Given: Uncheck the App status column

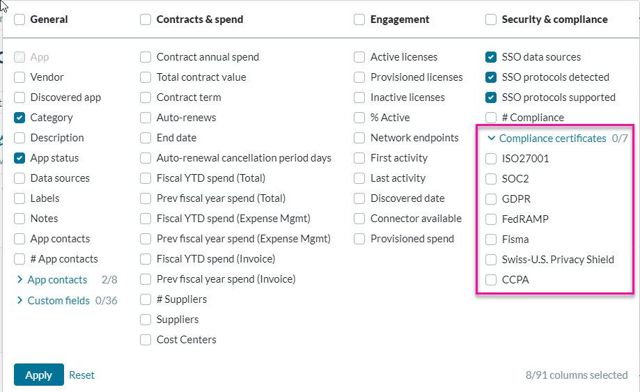Looking at the screenshot, I should [x=19, y=158].
